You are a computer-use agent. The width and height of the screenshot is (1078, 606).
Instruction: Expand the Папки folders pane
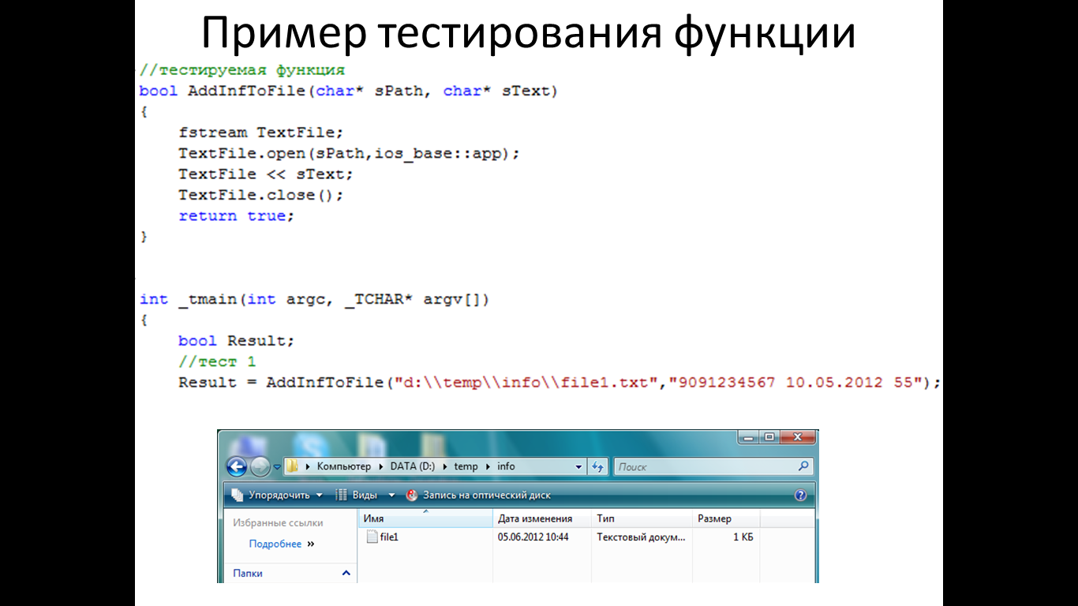click(346, 574)
